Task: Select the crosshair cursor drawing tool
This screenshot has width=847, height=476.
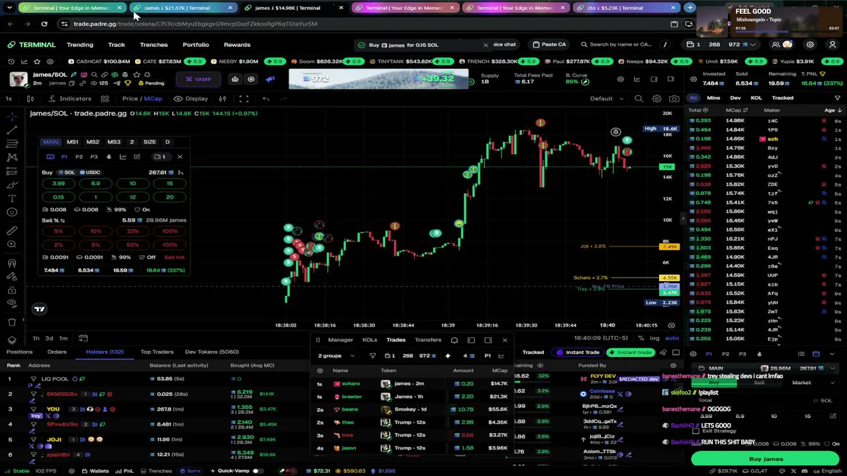Action: point(12,116)
